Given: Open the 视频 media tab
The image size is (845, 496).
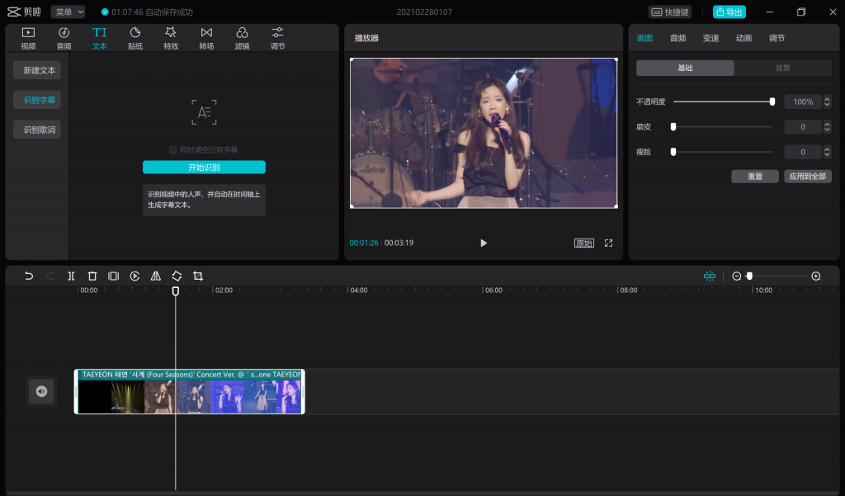Looking at the screenshot, I should tap(28, 38).
